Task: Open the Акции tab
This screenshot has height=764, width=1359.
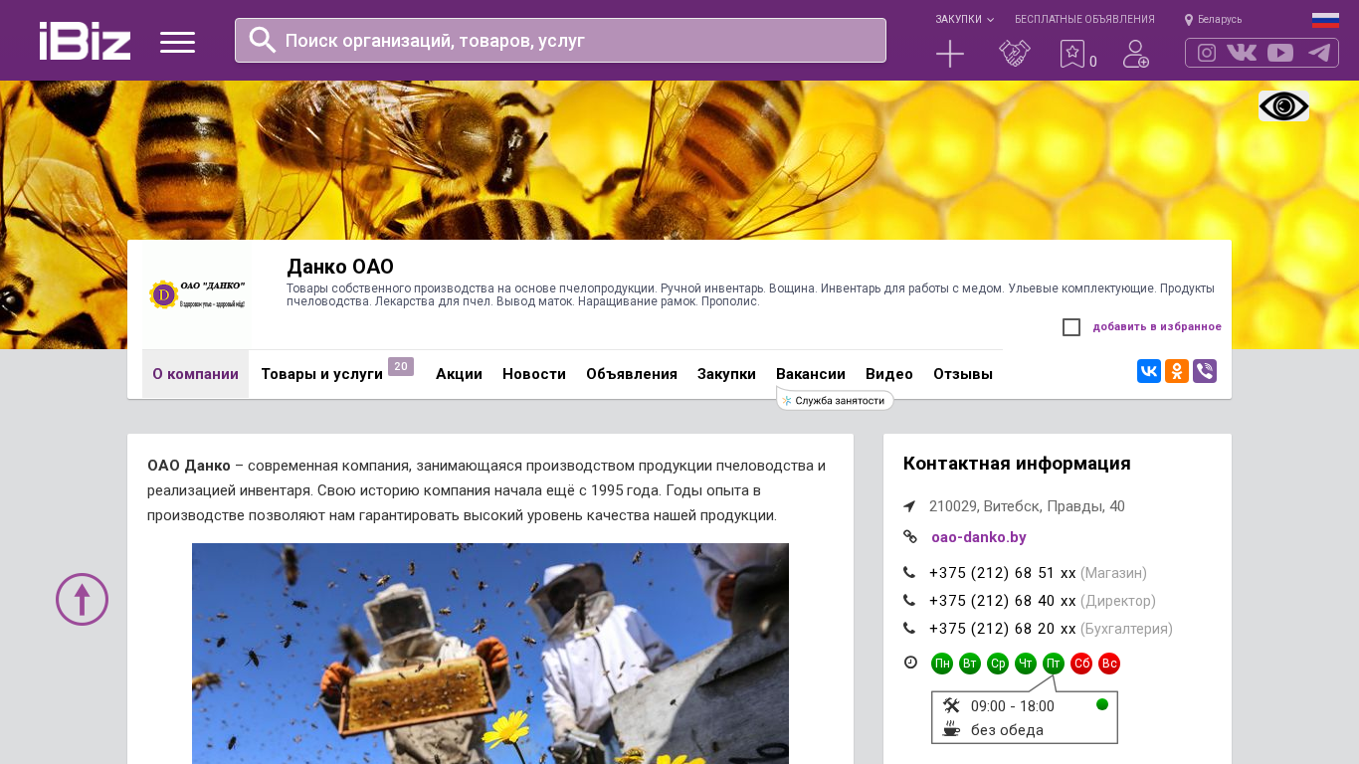Action: [x=459, y=374]
